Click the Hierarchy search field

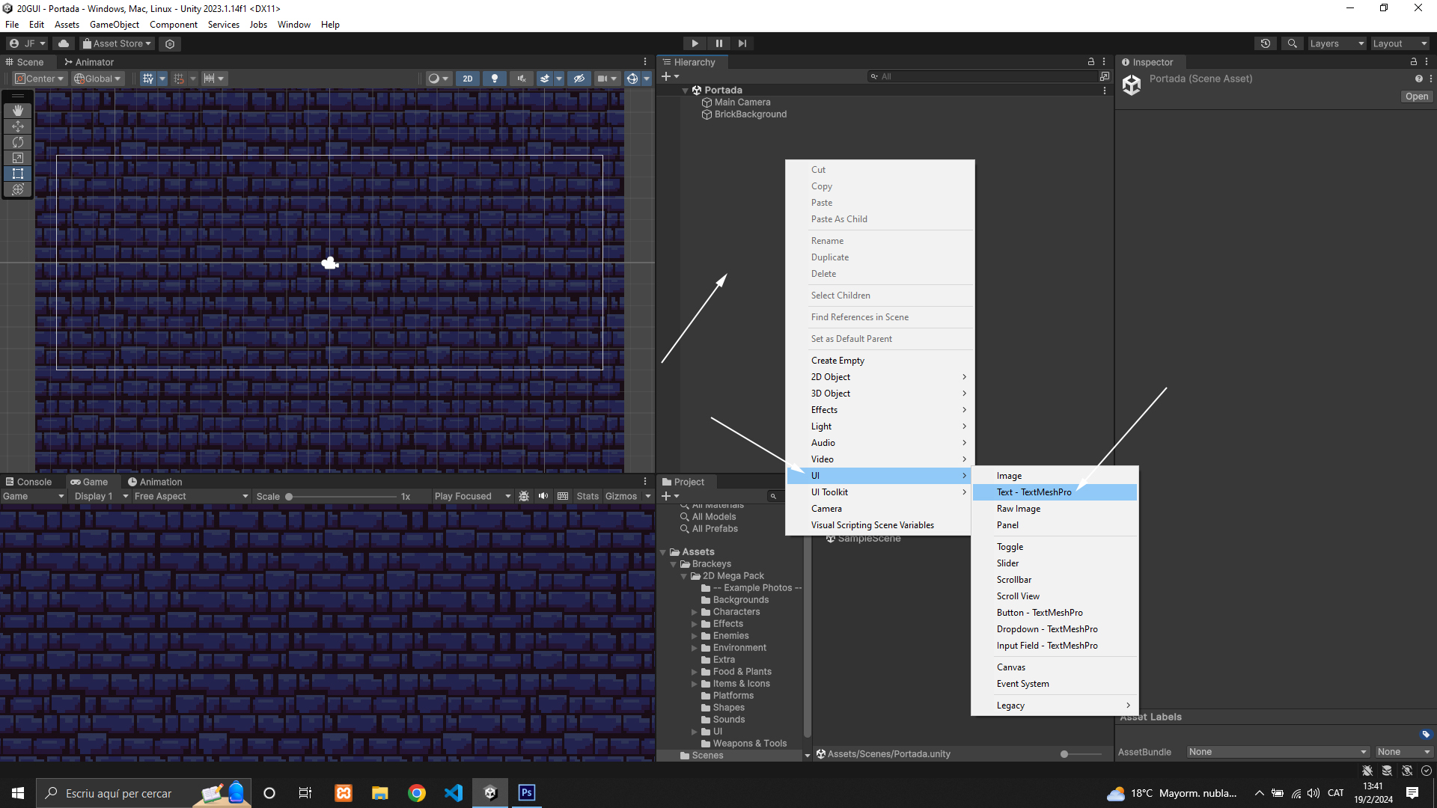coord(980,76)
